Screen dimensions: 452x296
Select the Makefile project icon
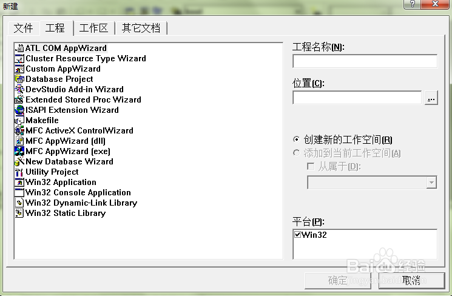point(19,120)
